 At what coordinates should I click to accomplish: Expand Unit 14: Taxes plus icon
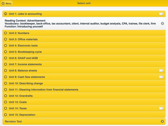(x=6, y=108)
